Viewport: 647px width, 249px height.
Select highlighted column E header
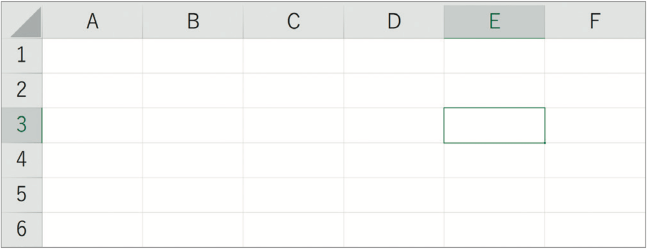494,22
